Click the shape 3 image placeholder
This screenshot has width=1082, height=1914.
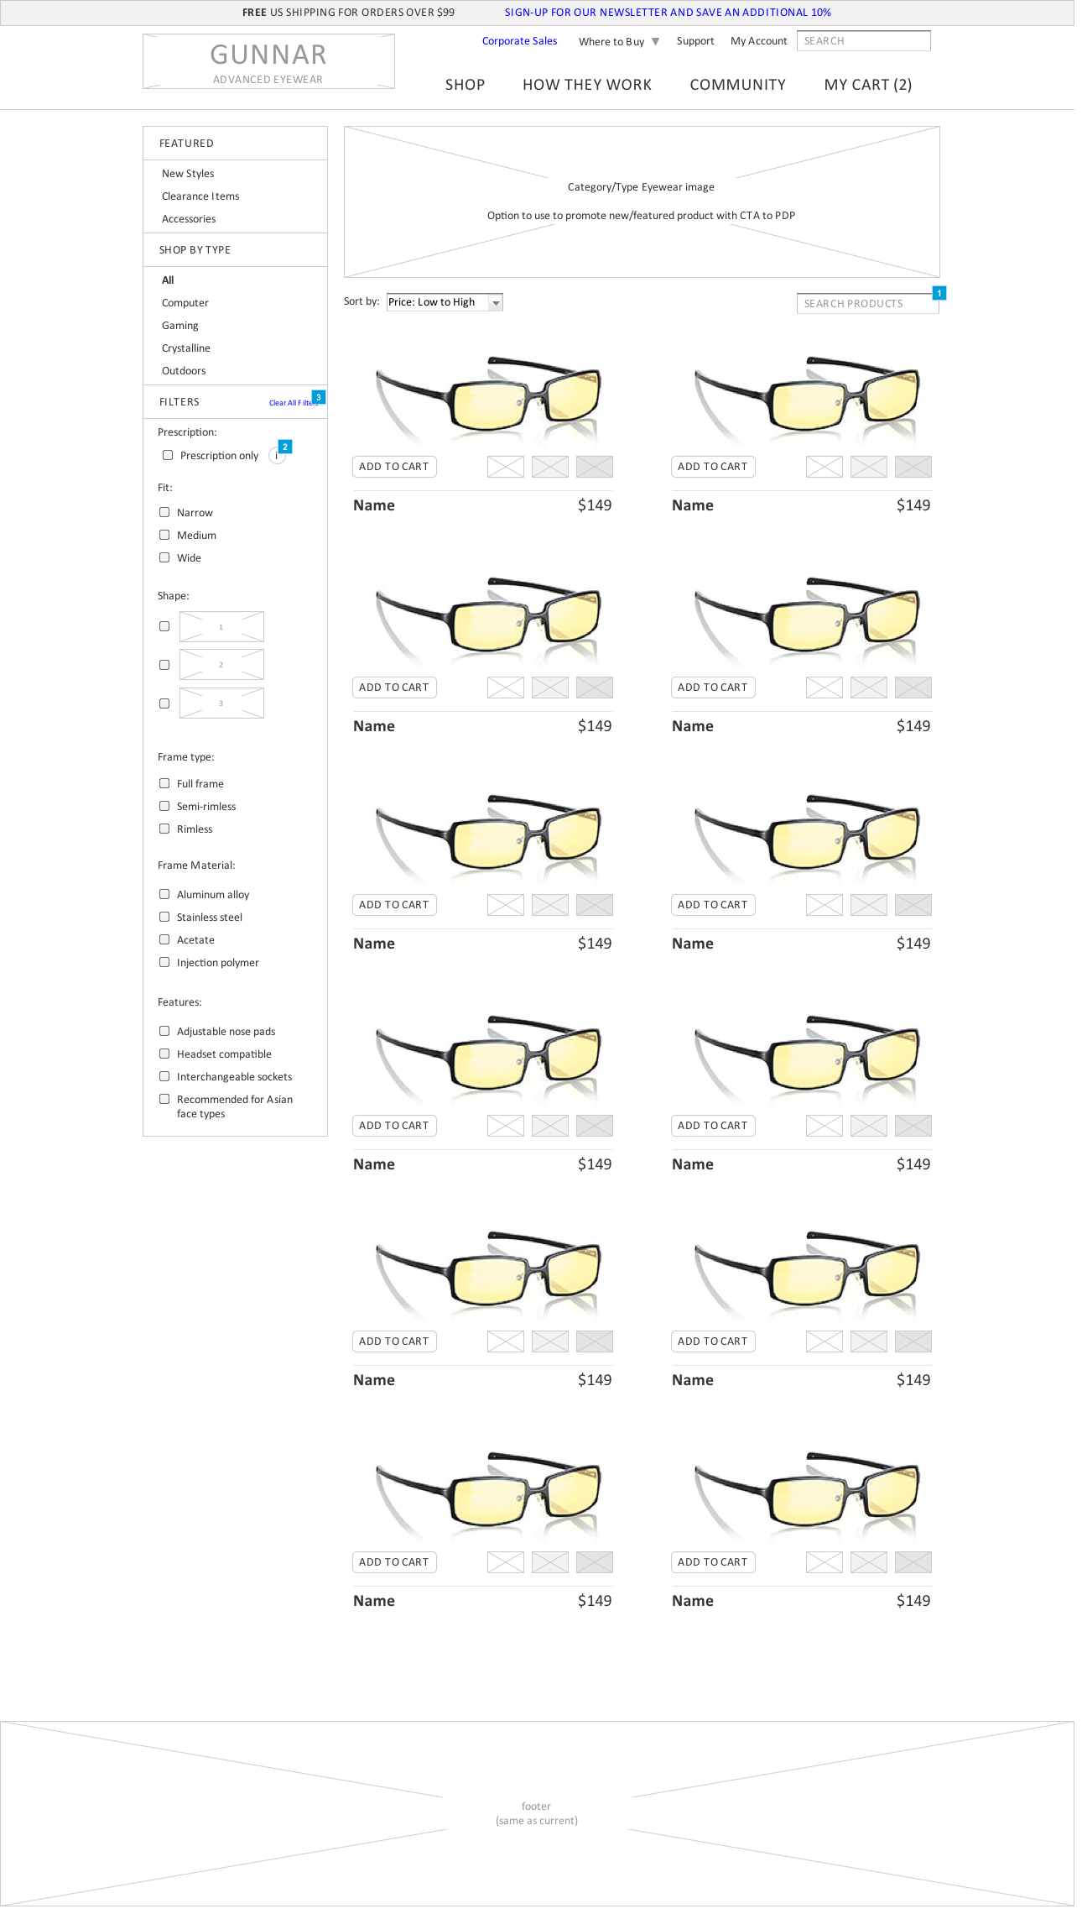pos(221,703)
